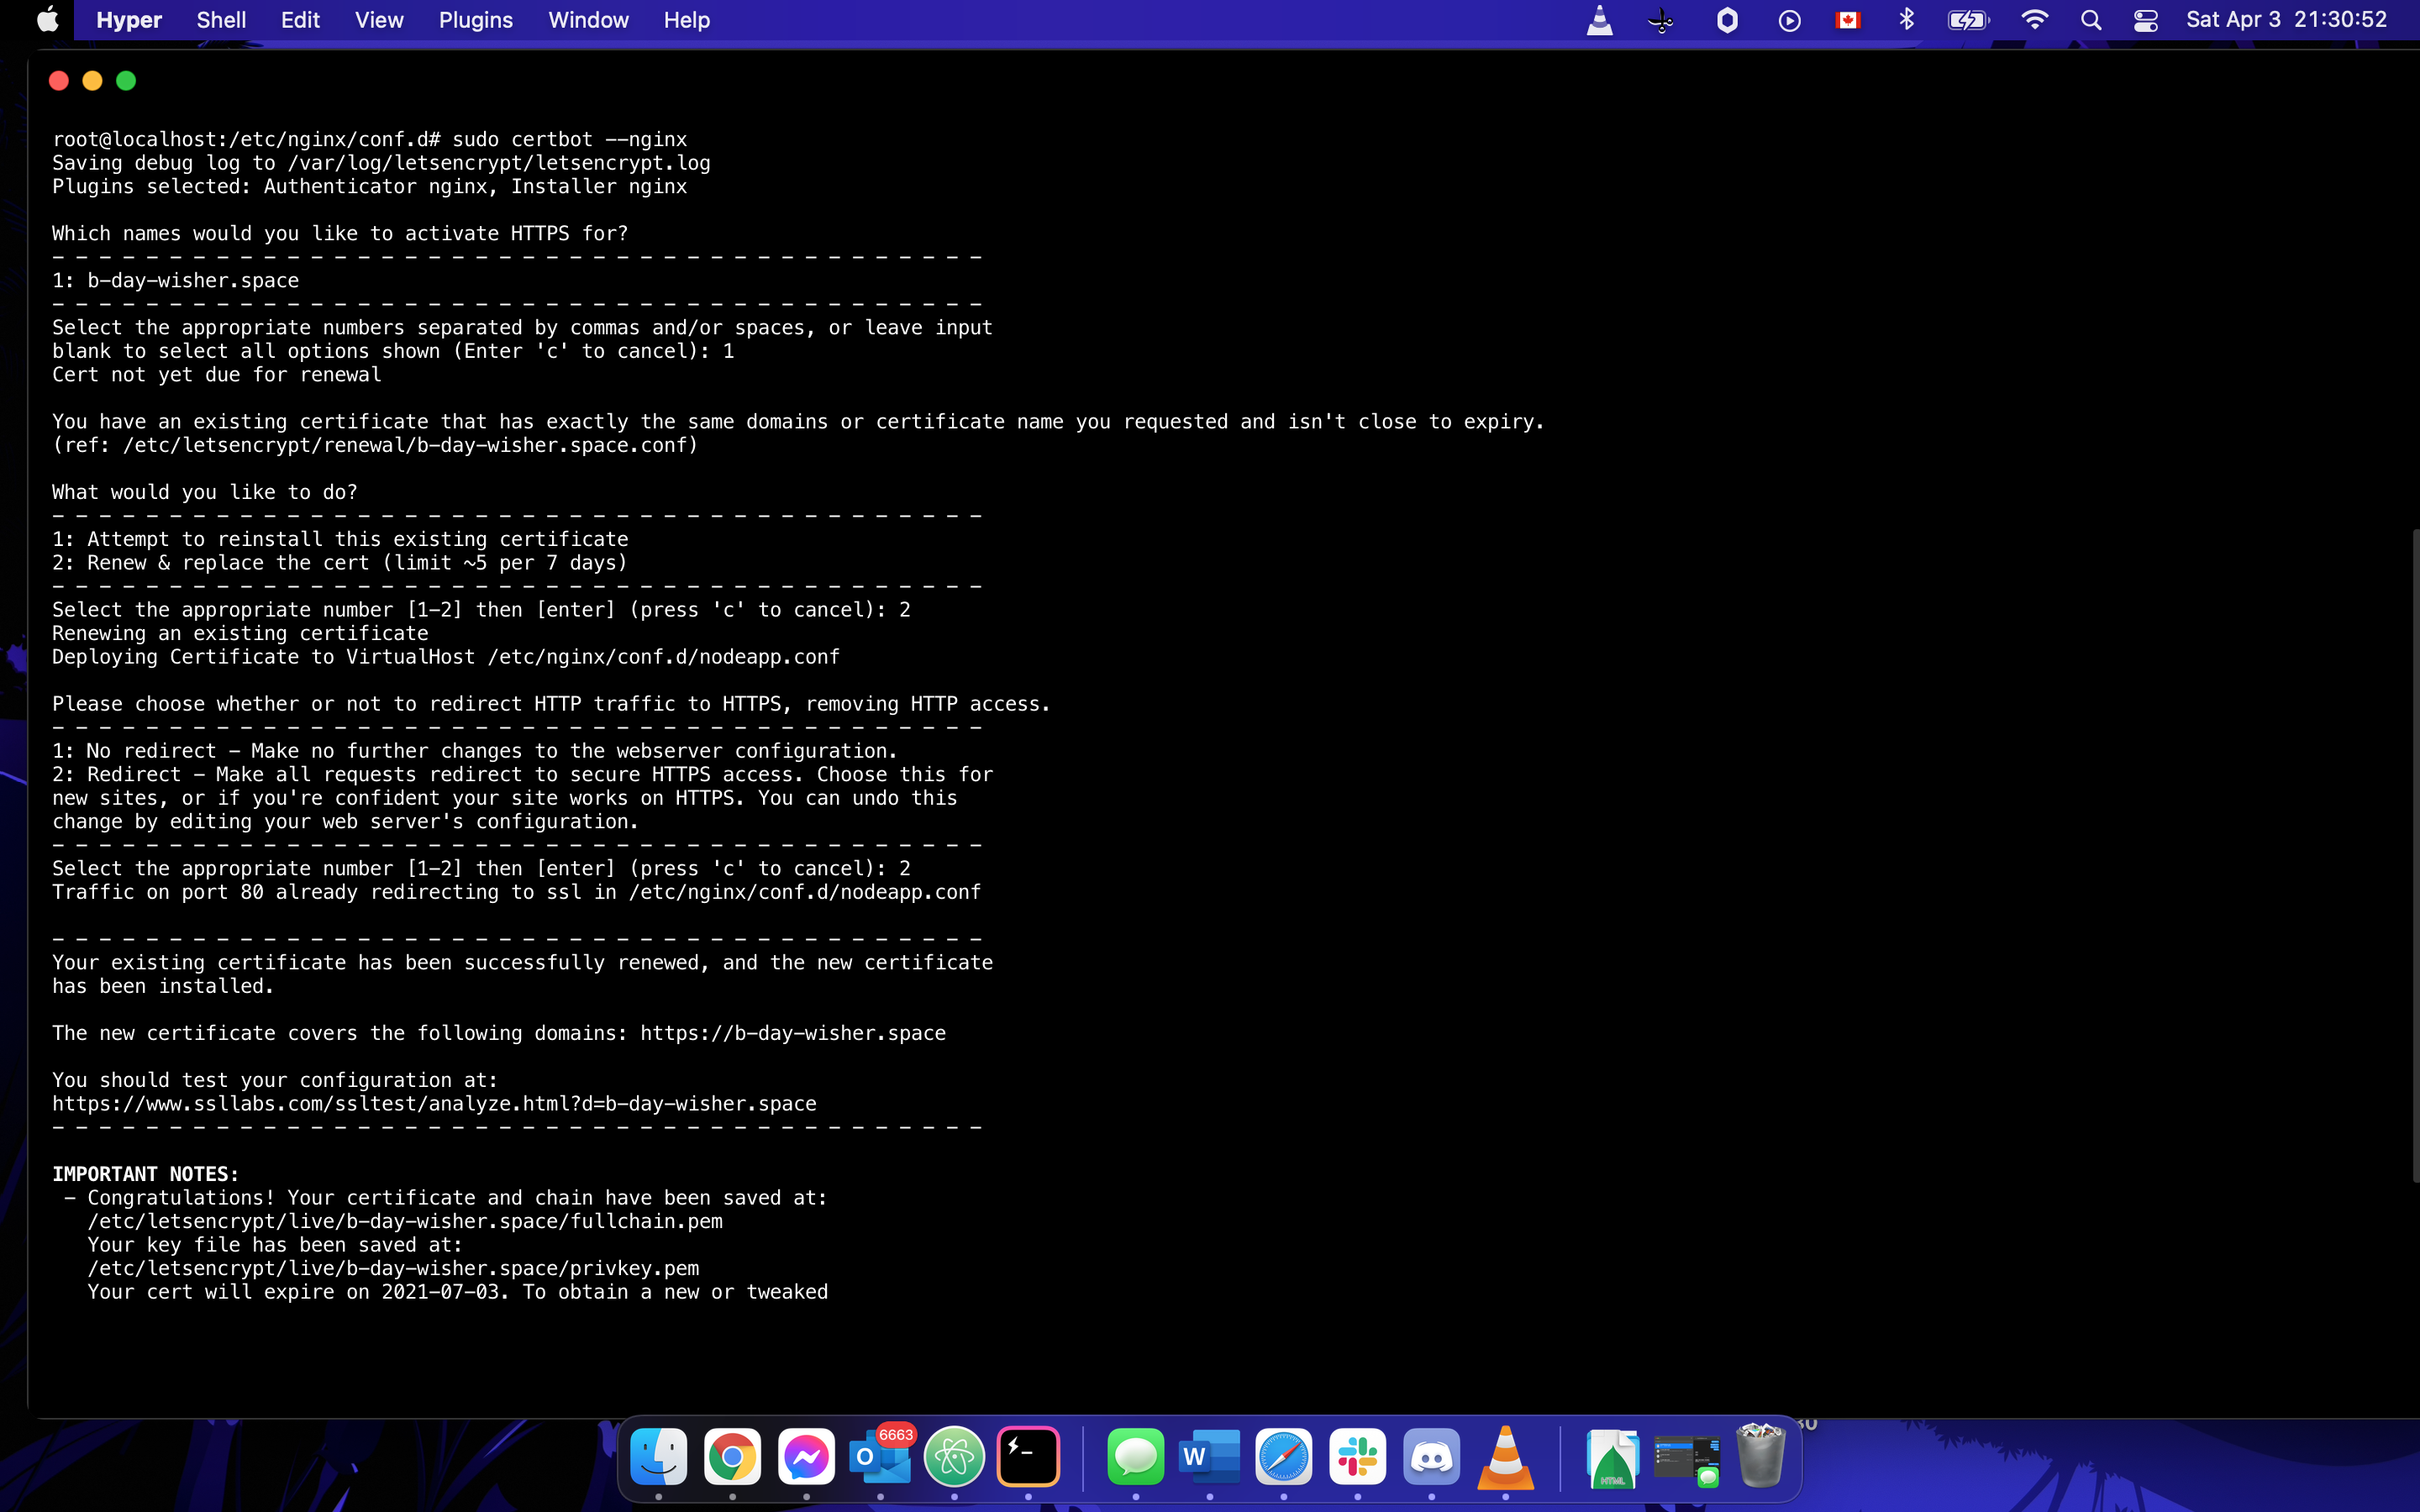Open Slack from the Dock
2420x1512 pixels.
(x=1357, y=1457)
